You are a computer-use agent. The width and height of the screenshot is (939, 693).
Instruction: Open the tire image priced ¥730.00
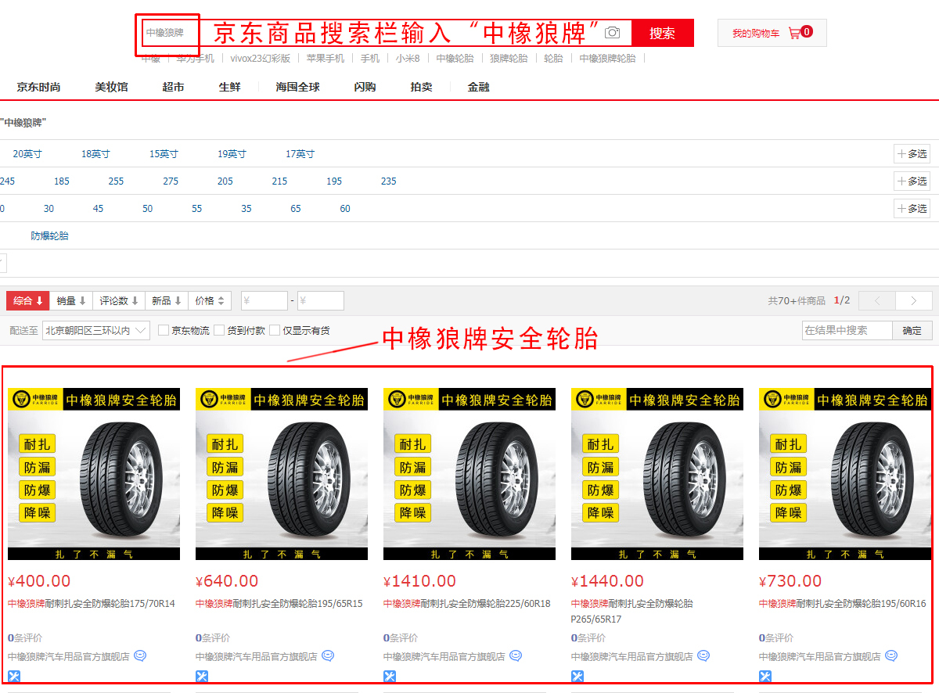845,474
